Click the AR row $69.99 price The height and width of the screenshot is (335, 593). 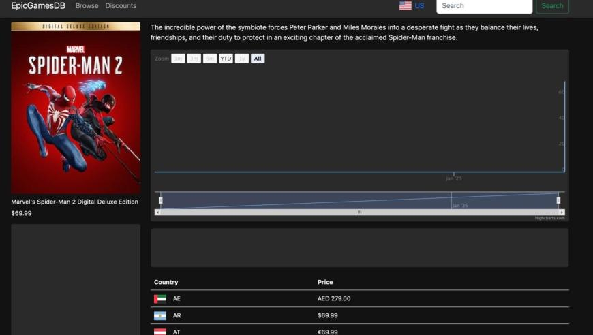[327, 315]
